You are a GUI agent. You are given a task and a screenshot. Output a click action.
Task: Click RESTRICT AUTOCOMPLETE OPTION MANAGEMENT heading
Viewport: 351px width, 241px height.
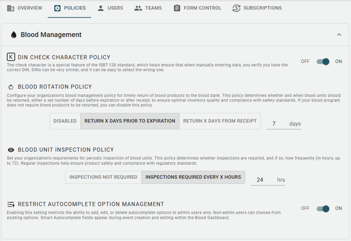point(91,204)
